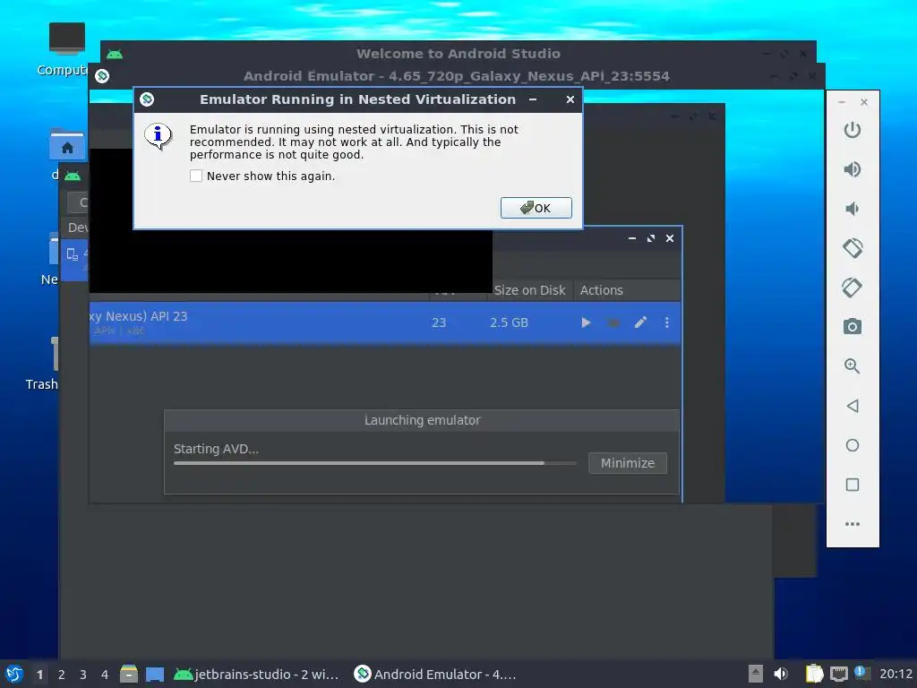
Task: Select the API value 23 cell
Action: 439,322
